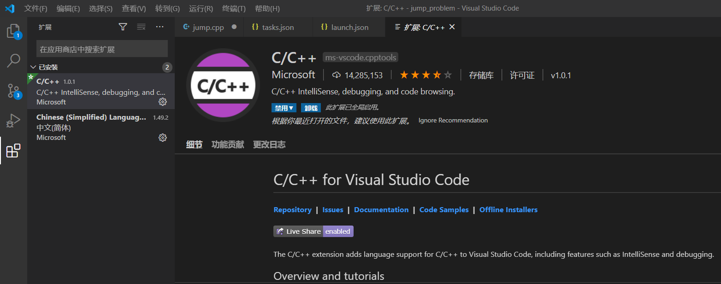Screen dimensions: 721x284
Task: Close the C/C++ extension tab
Action: click(452, 27)
